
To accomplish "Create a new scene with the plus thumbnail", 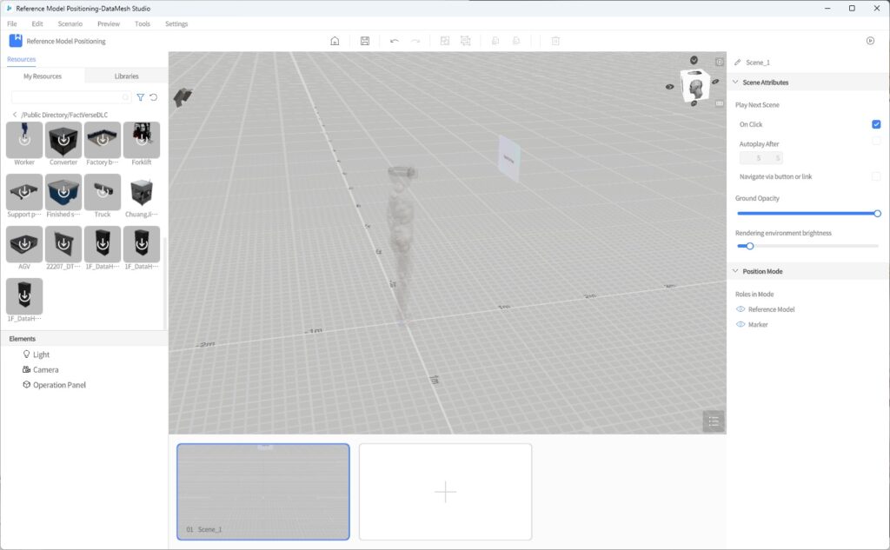I will [x=444, y=491].
